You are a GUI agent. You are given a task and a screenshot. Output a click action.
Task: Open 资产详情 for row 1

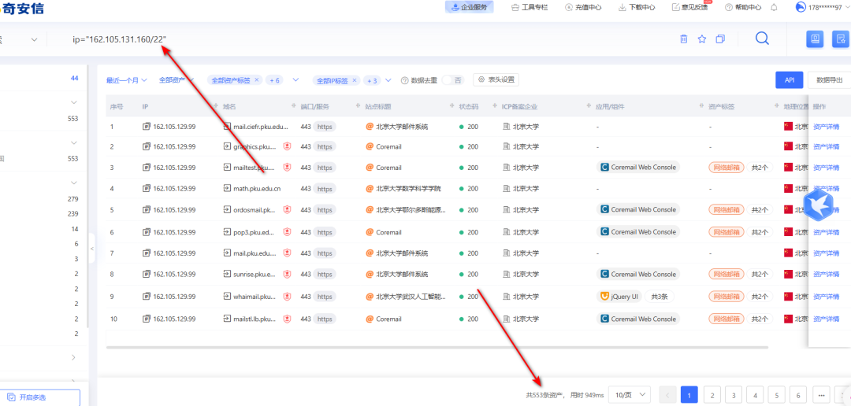pos(826,127)
